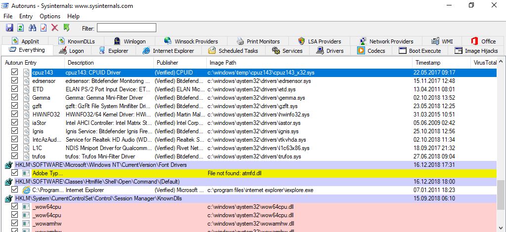The width and height of the screenshot is (506, 232).
Task: Click the Internet Explorer entry icon
Action: coord(26,190)
